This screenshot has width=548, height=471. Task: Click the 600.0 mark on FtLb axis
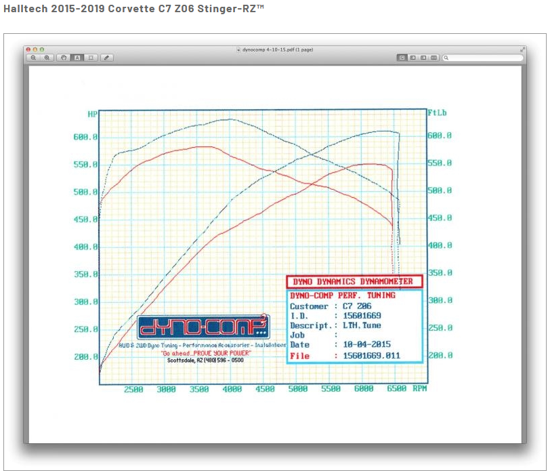440,136
